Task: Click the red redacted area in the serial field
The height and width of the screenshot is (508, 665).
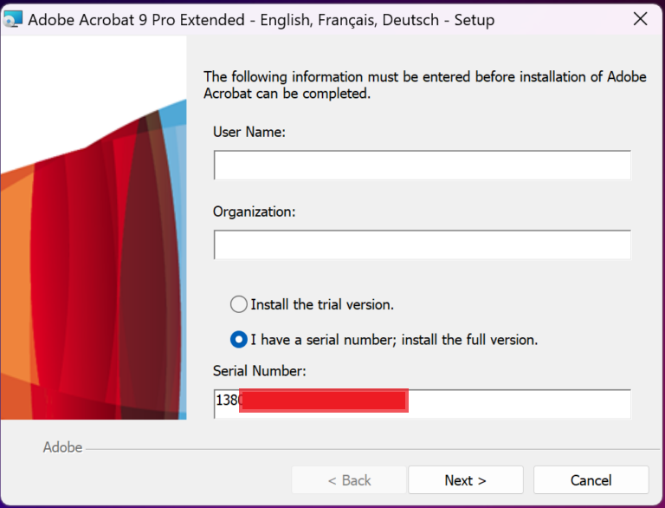Action: pos(323,401)
